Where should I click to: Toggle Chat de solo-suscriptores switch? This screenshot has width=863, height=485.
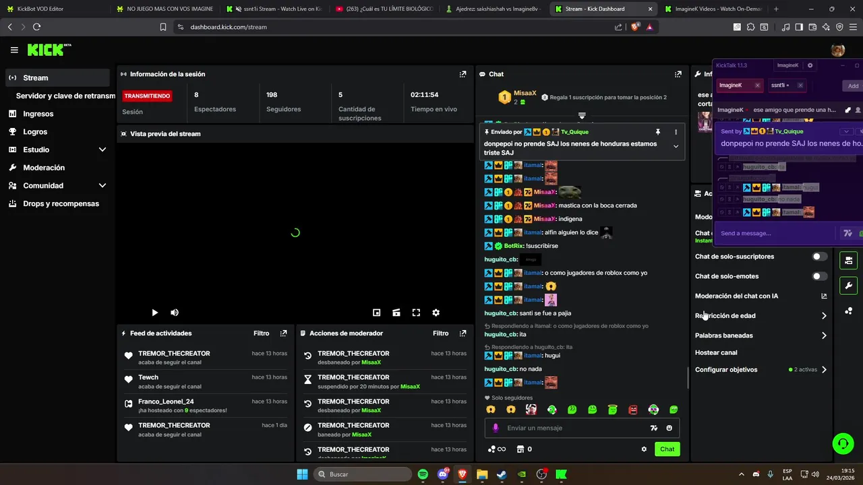(x=819, y=257)
